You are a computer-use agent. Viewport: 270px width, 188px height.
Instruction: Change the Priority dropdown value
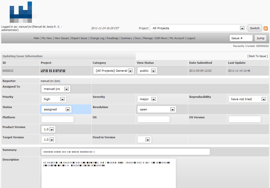coord(54,99)
